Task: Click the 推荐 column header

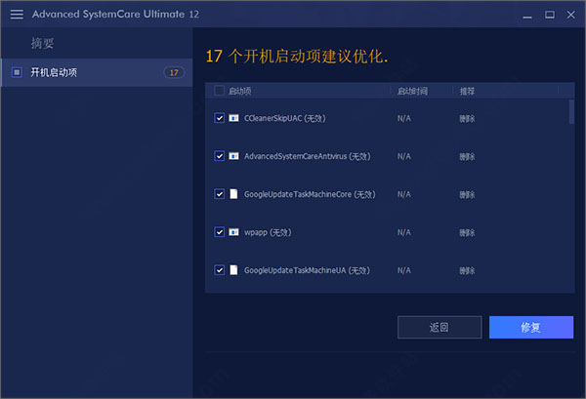Action: coord(467,91)
